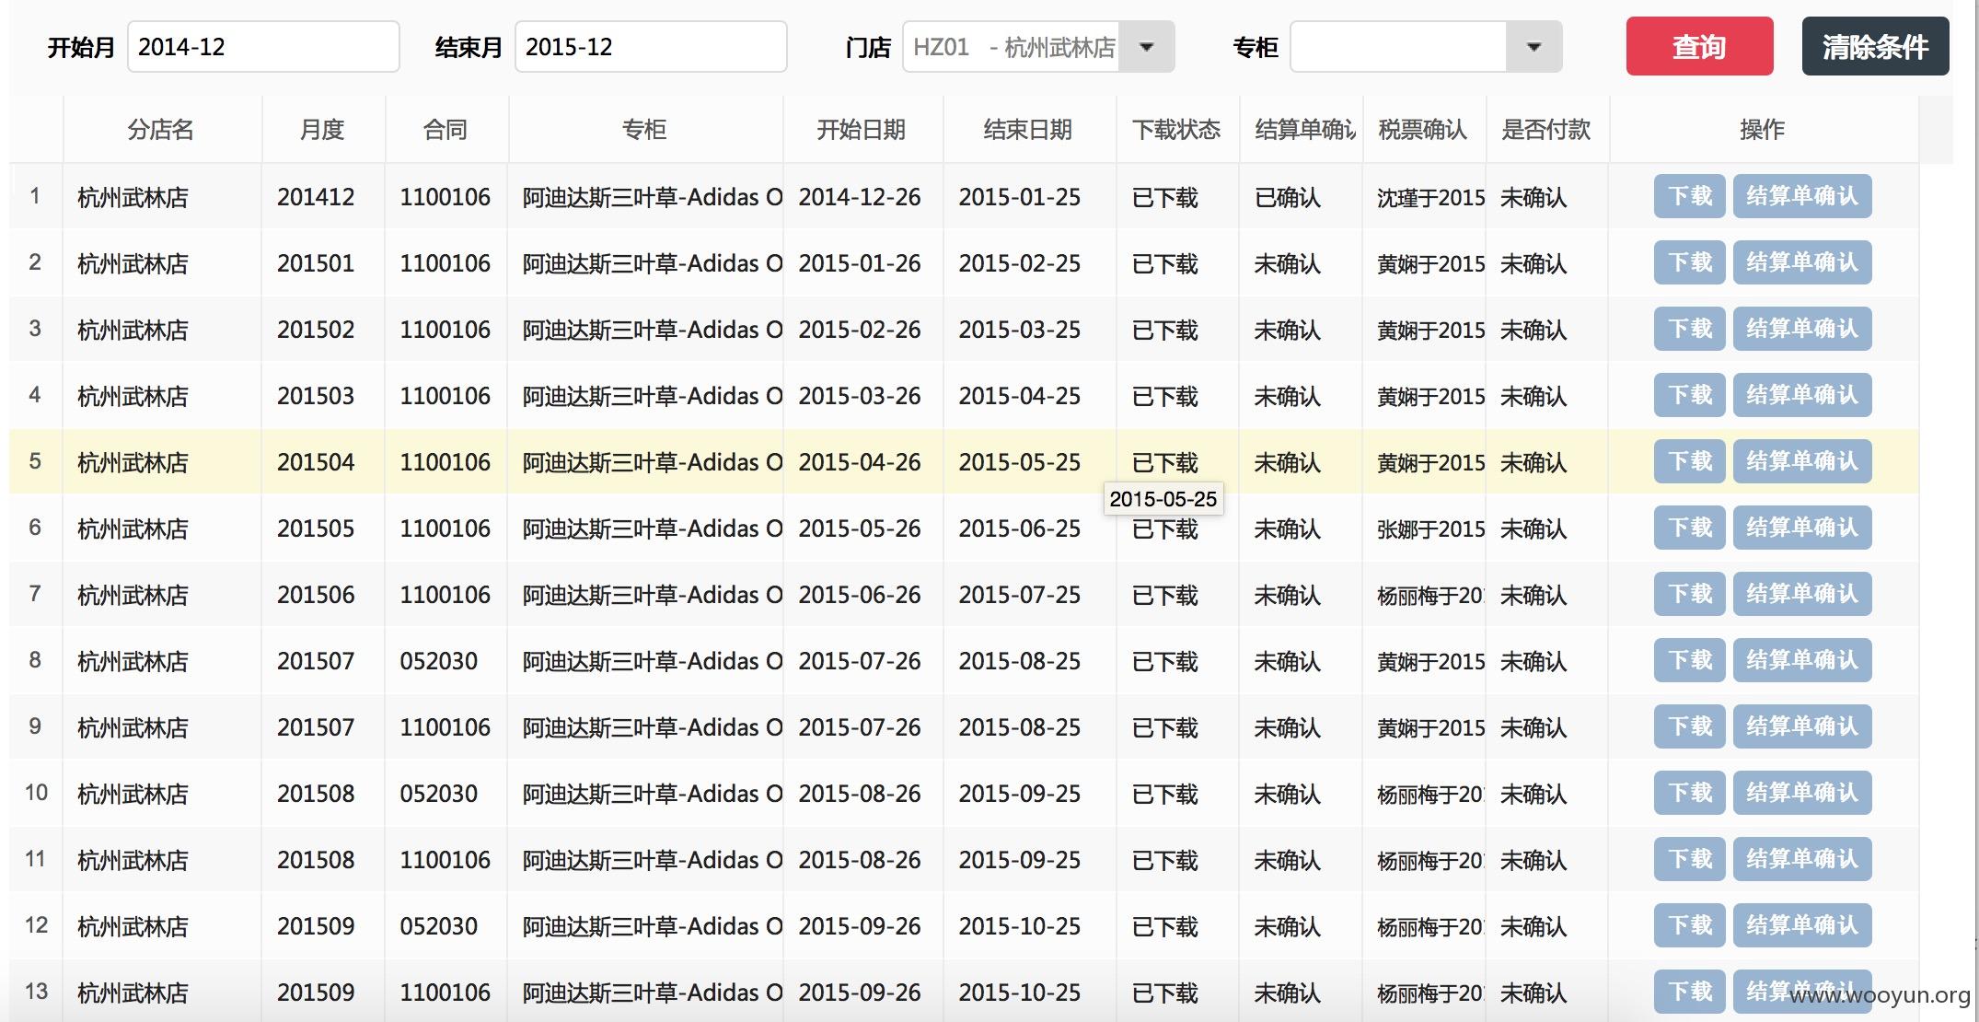Sort by 合同 column header
The image size is (1979, 1022).
446,130
